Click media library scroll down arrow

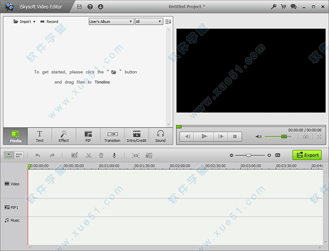coord(169,124)
